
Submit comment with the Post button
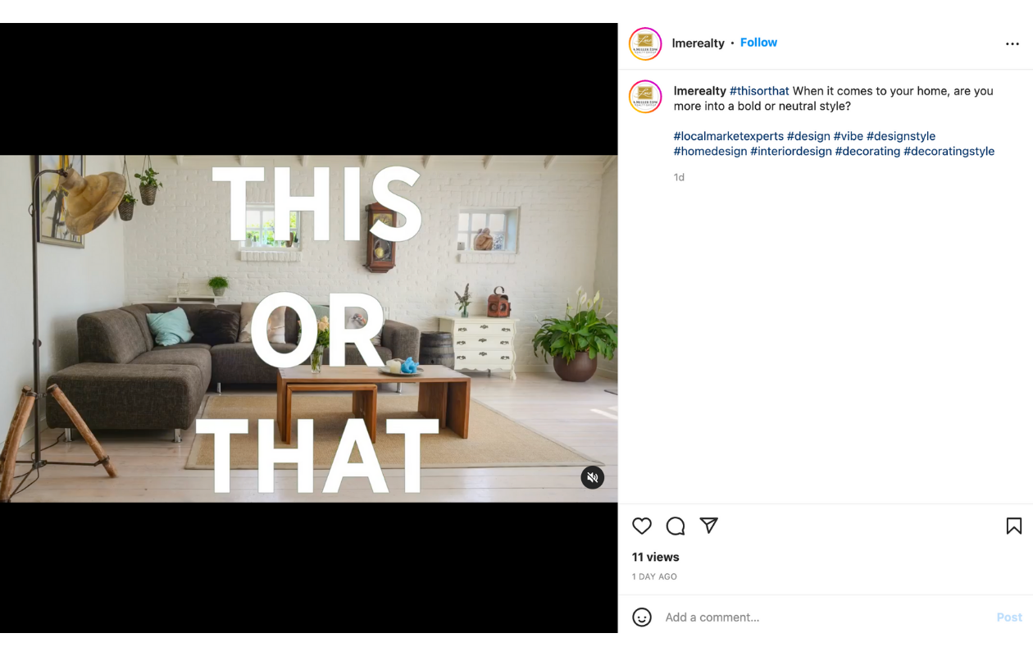[1009, 617]
